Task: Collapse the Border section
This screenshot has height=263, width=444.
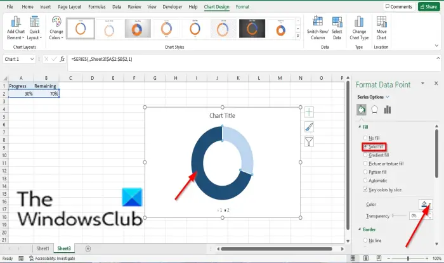Action: [360, 229]
